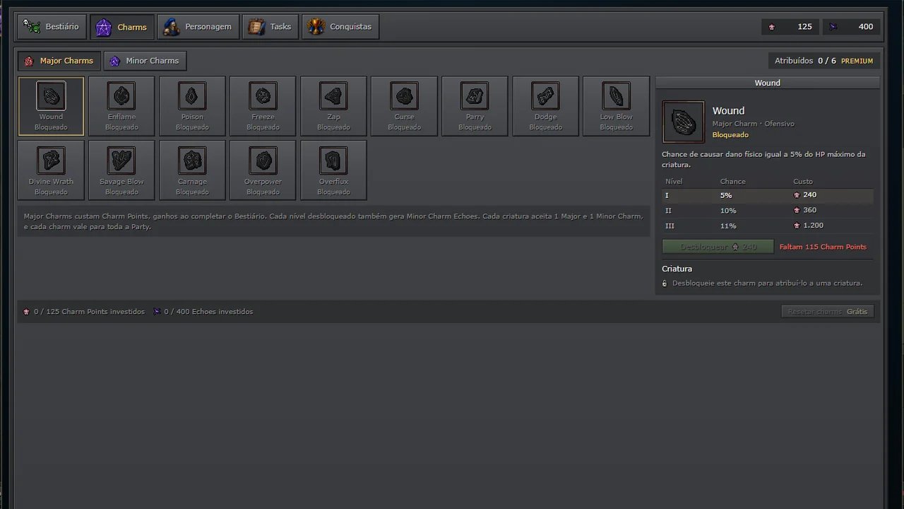Click the 125 Charm Points counter
The height and width of the screenshot is (509, 904).
point(790,27)
